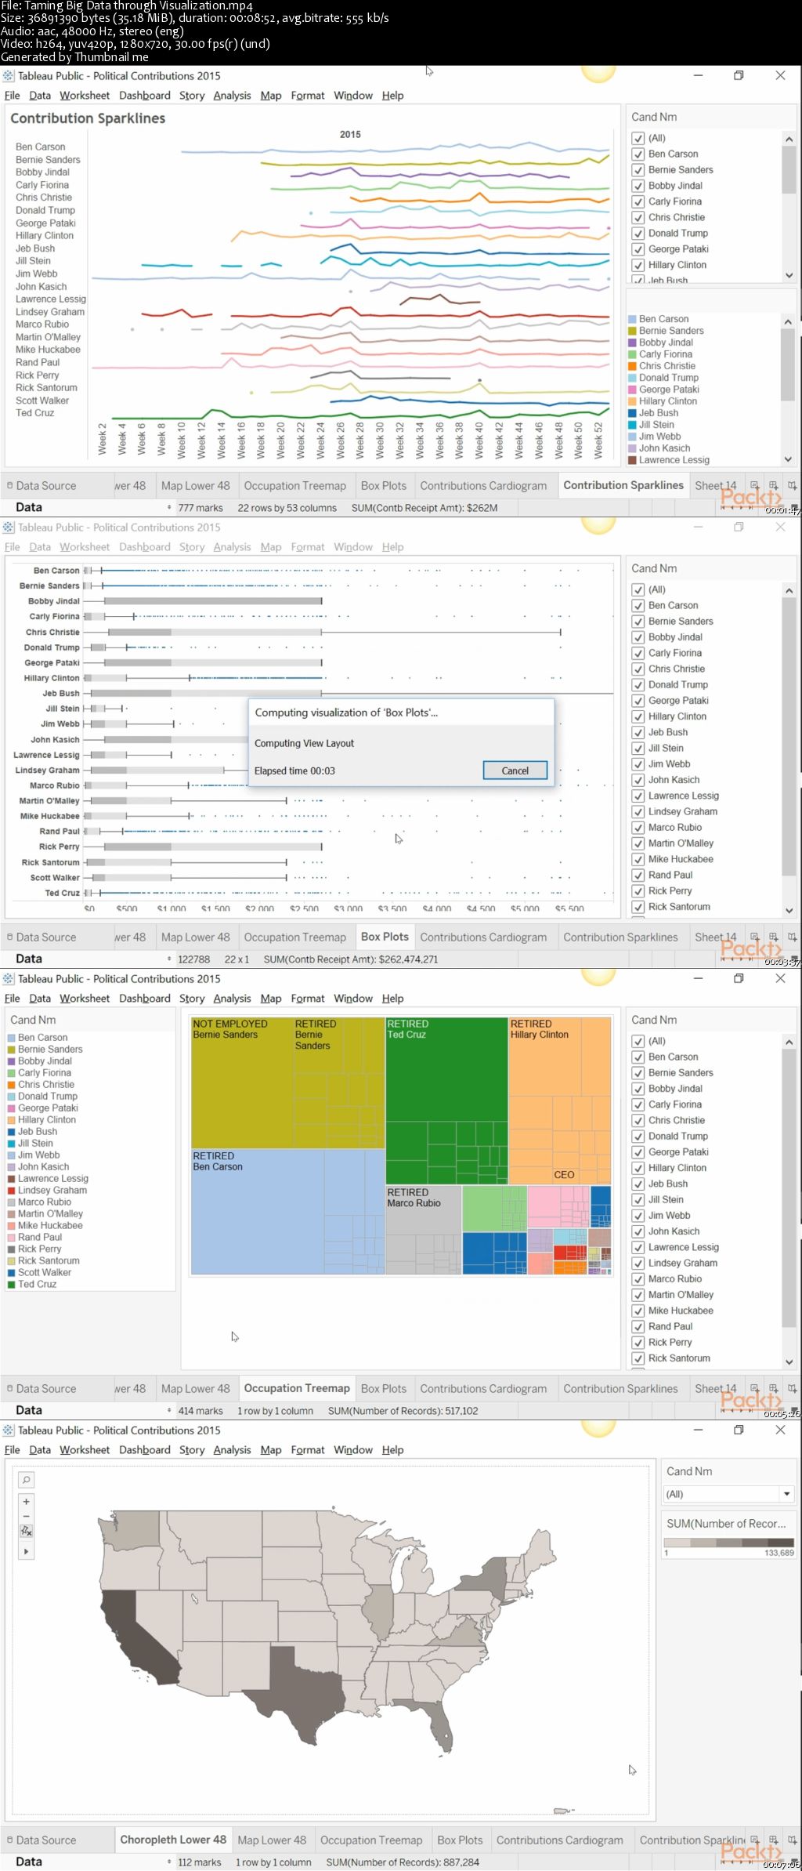The height and width of the screenshot is (1871, 802).
Task: Select NOT EMPLOYED Bernie Sanders treemap block
Action: pyautogui.click(x=241, y=1082)
